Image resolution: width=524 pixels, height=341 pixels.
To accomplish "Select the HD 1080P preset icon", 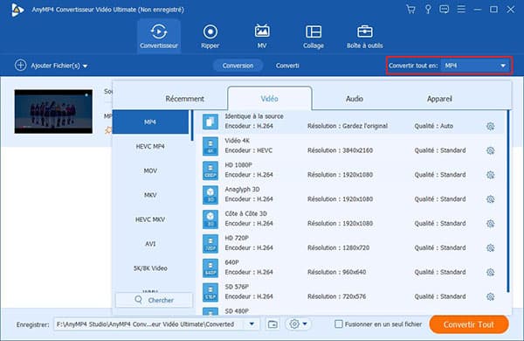I will coord(210,170).
